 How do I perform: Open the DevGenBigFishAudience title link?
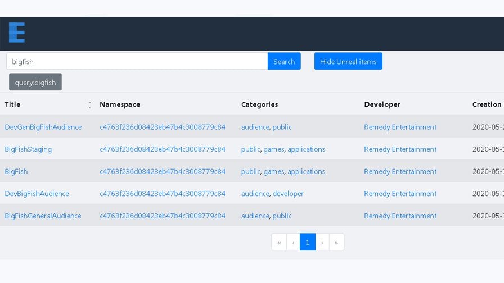tap(43, 127)
